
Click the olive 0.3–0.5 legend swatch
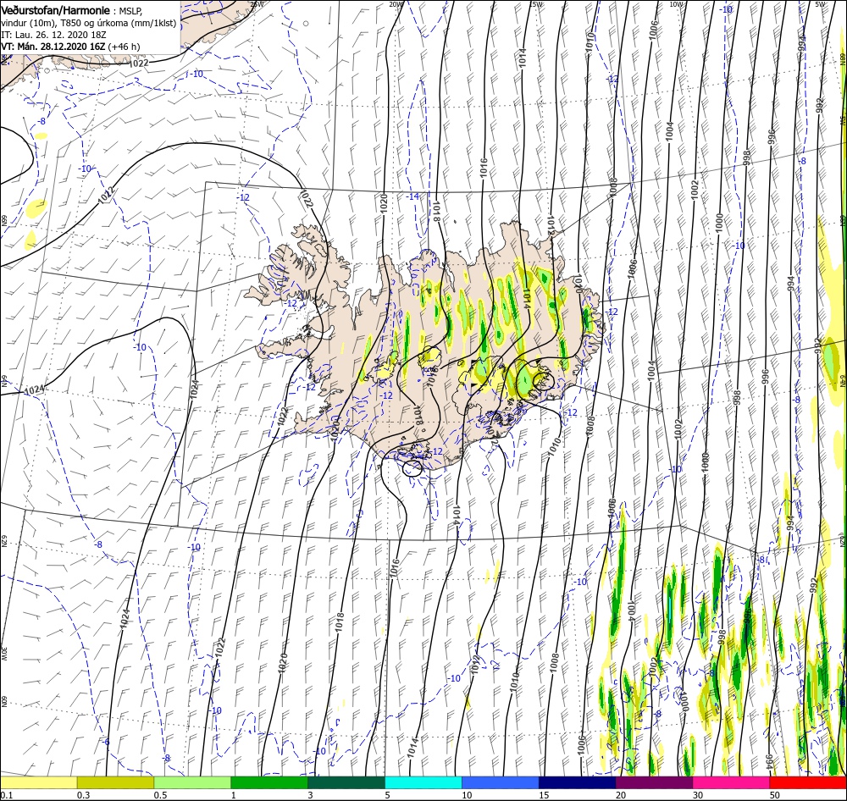(x=115, y=783)
